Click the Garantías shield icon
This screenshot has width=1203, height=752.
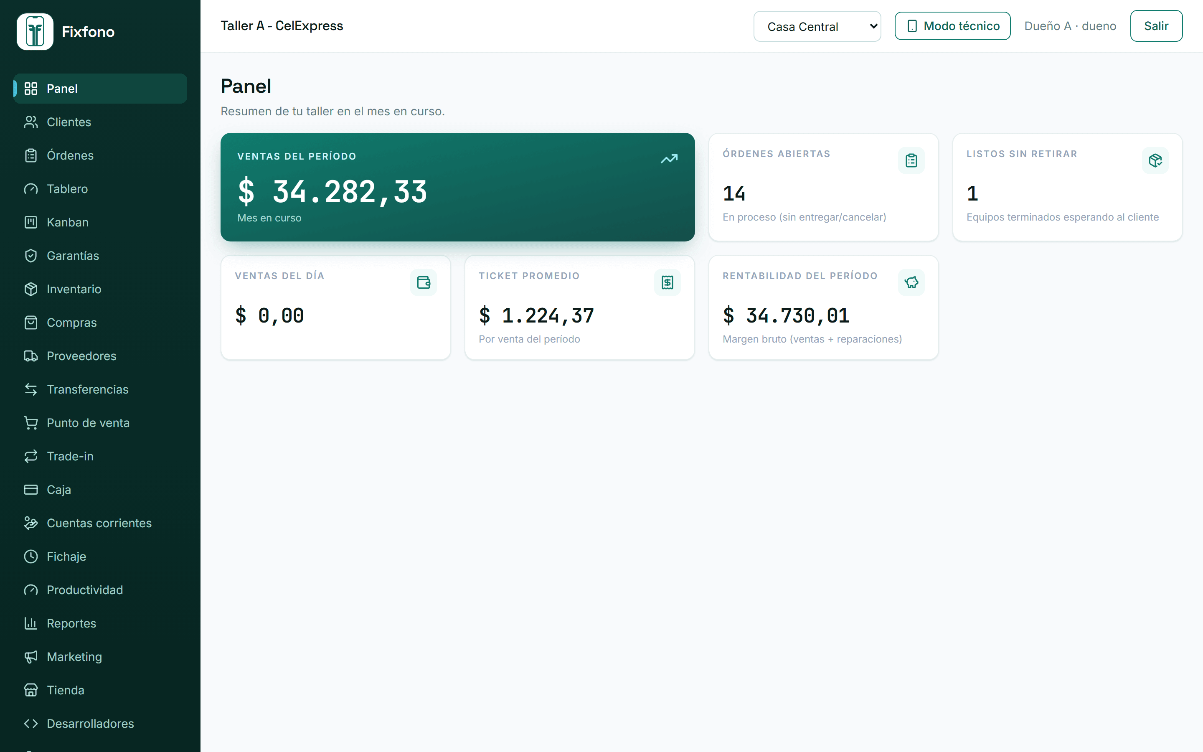tap(31, 256)
